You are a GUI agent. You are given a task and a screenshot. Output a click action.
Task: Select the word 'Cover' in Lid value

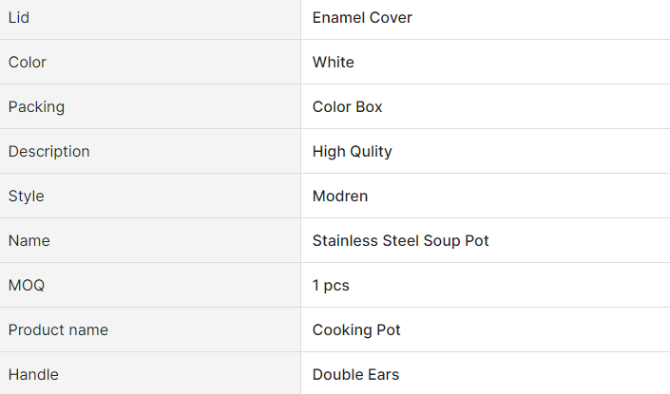pyautogui.click(x=392, y=17)
